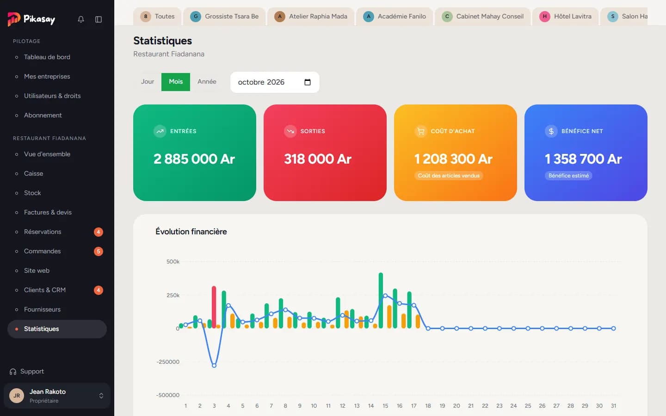Switch to Académie Fanilo tab
666x416 pixels.
click(x=395, y=17)
